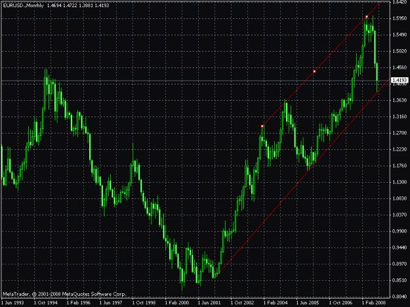Viewport: 410px width, 307px height.
Task: Click the 0.8970 price axis label
Action: [400, 264]
